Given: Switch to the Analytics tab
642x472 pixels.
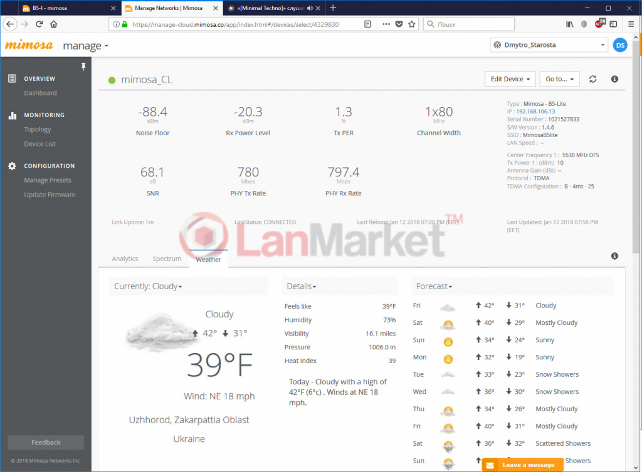Looking at the screenshot, I should click(125, 259).
